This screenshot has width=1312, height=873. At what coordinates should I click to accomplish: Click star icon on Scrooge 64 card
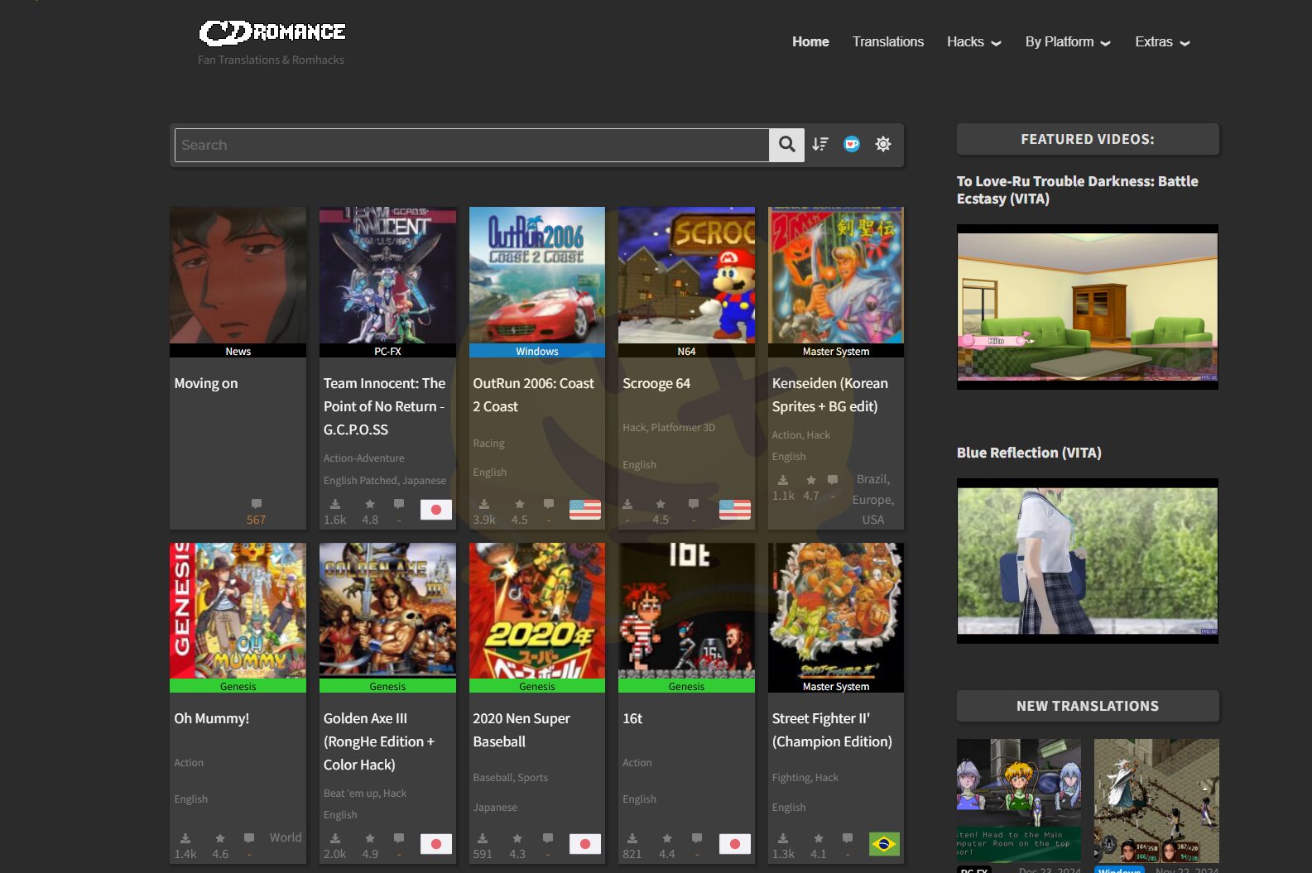click(661, 504)
